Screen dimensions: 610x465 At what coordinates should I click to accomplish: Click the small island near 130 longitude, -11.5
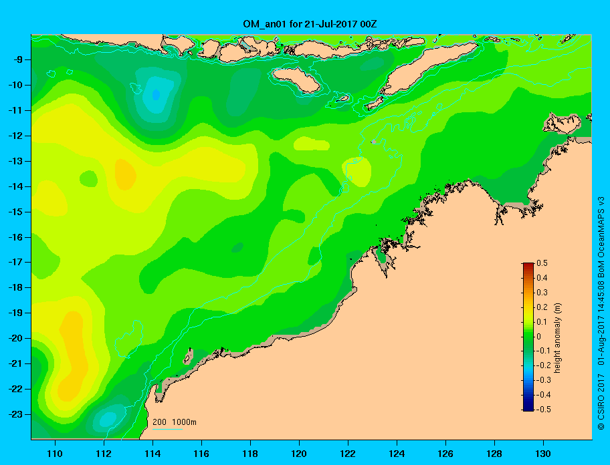coord(563,124)
